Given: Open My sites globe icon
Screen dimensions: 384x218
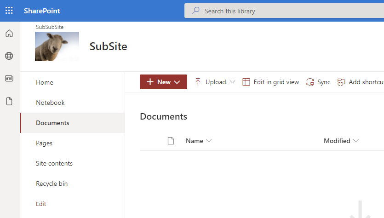Looking at the screenshot, I should [9, 56].
